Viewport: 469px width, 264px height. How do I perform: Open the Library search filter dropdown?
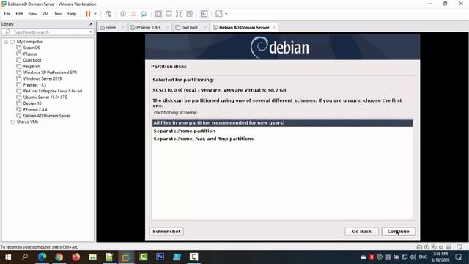pos(91,32)
